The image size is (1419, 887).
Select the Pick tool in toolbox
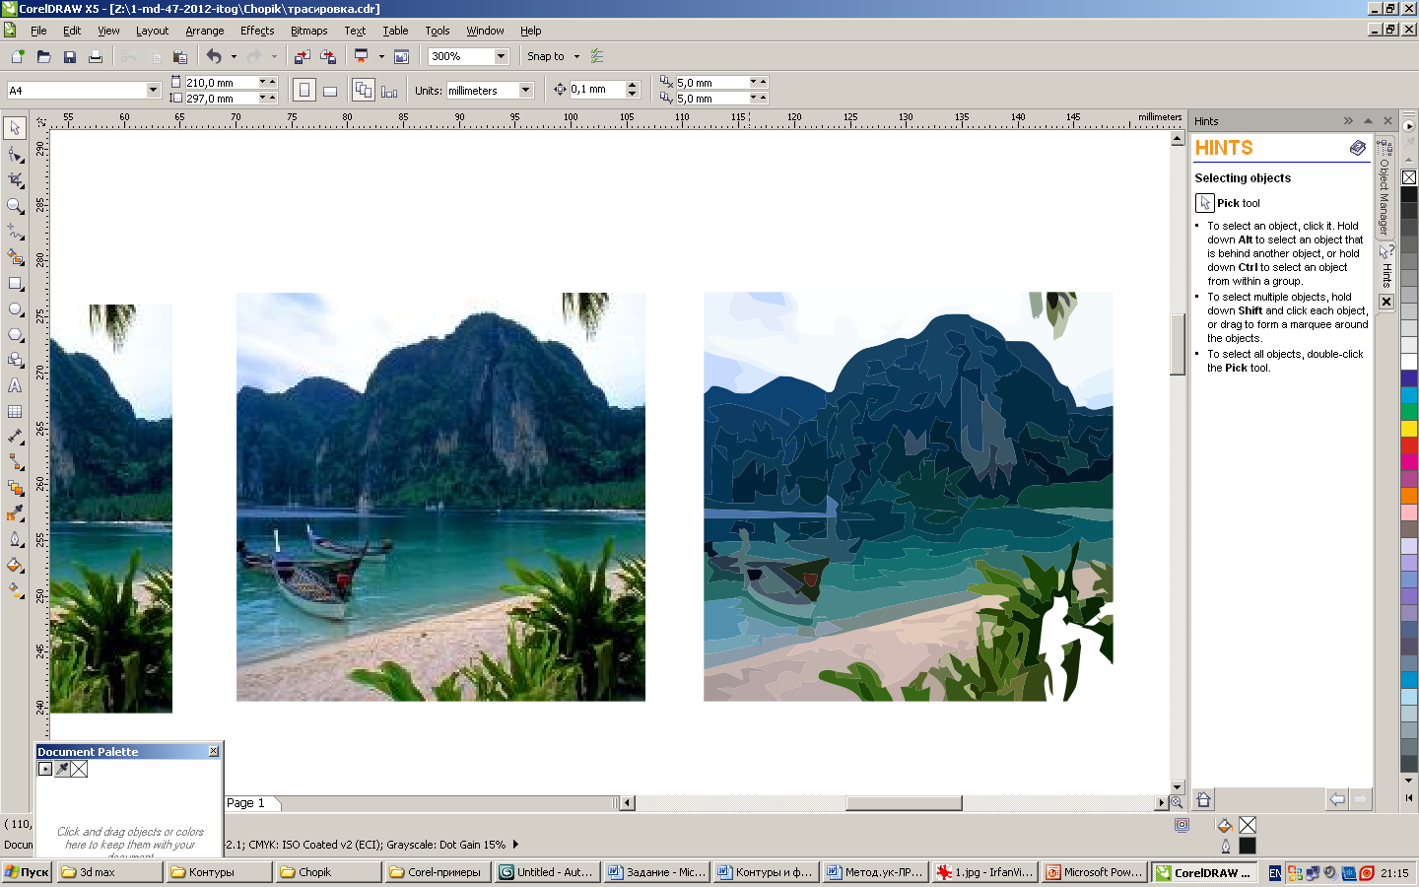(x=15, y=128)
